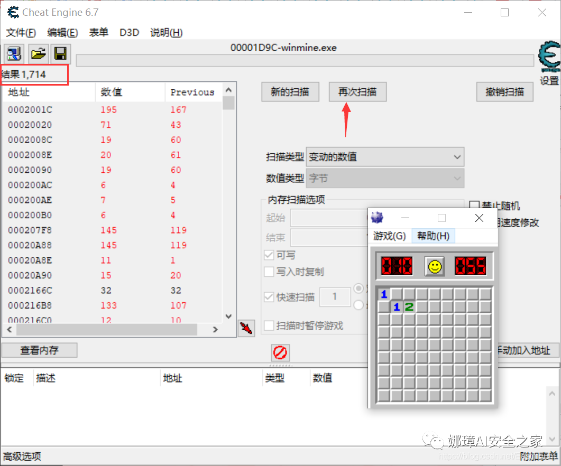This screenshot has width=561, height=466.
Task: Click the results list scroll left arrow
Action: (x=10, y=329)
